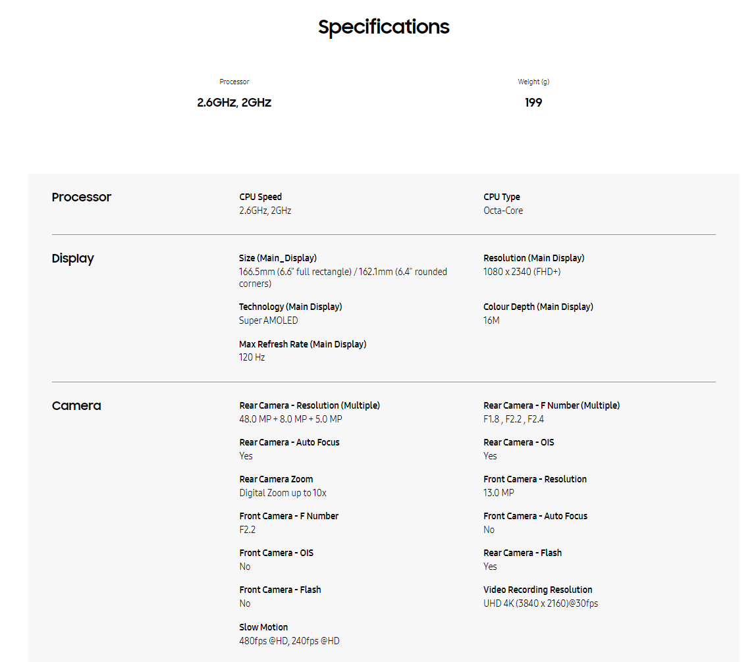Click the Specifications page heading
Viewport: 756px width, 662px height.
tap(383, 27)
